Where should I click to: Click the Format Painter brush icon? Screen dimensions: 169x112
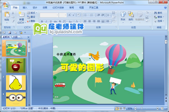[13, 21]
